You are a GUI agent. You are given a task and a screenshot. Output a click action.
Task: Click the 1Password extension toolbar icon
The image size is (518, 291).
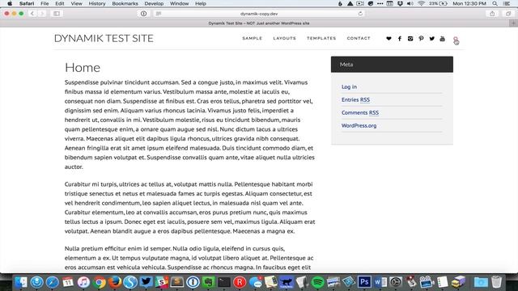point(144,14)
